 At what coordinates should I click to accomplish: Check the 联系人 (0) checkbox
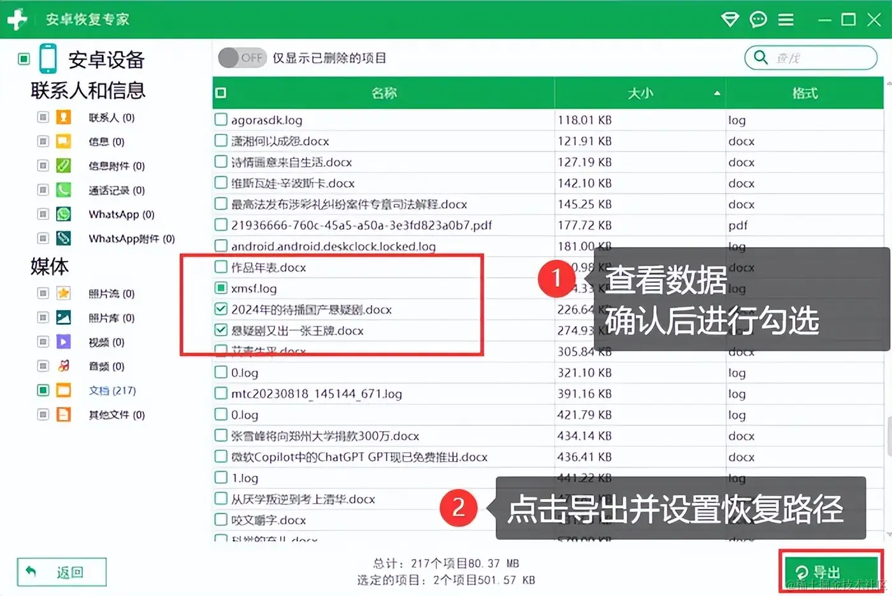point(43,117)
